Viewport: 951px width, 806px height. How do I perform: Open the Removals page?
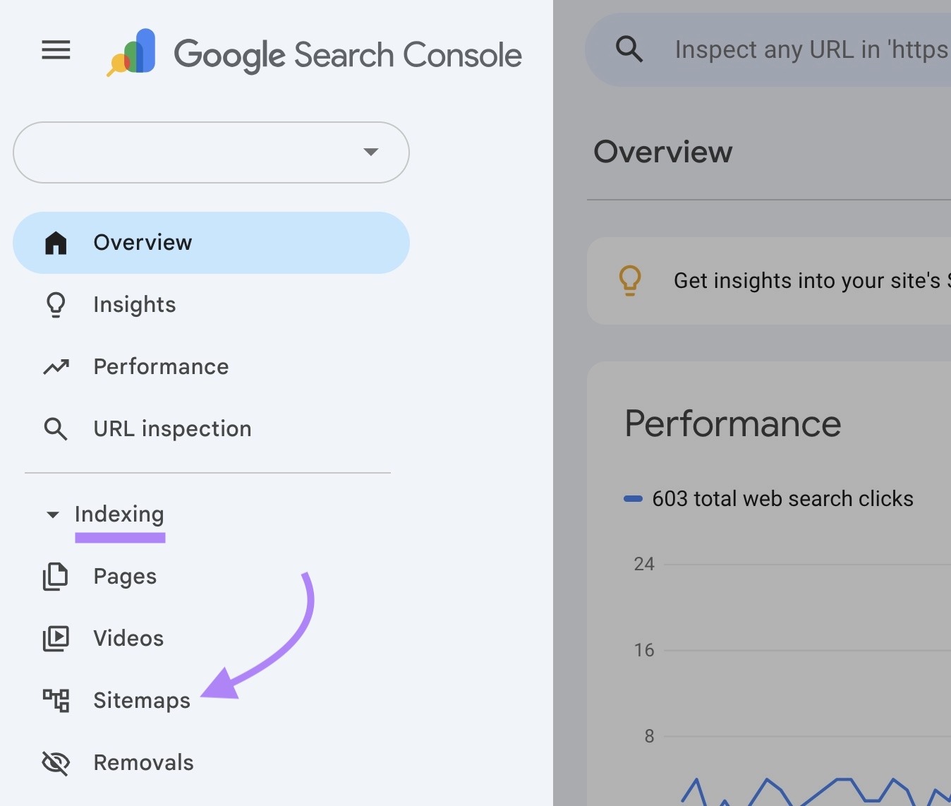(x=143, y=762)
